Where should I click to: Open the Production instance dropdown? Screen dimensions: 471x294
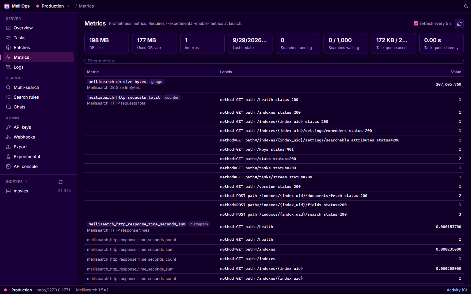tap(53, 6)
